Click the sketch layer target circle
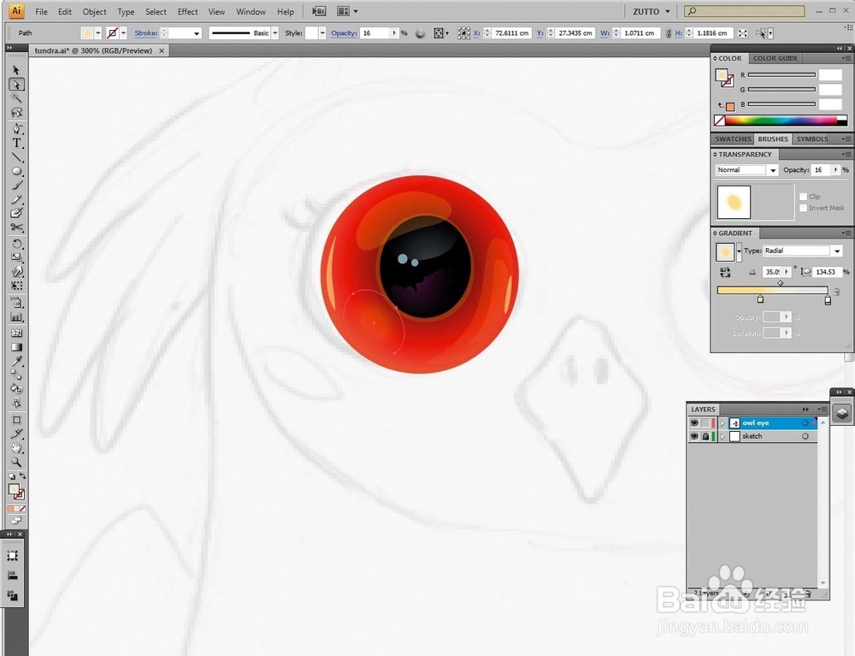 805,436
